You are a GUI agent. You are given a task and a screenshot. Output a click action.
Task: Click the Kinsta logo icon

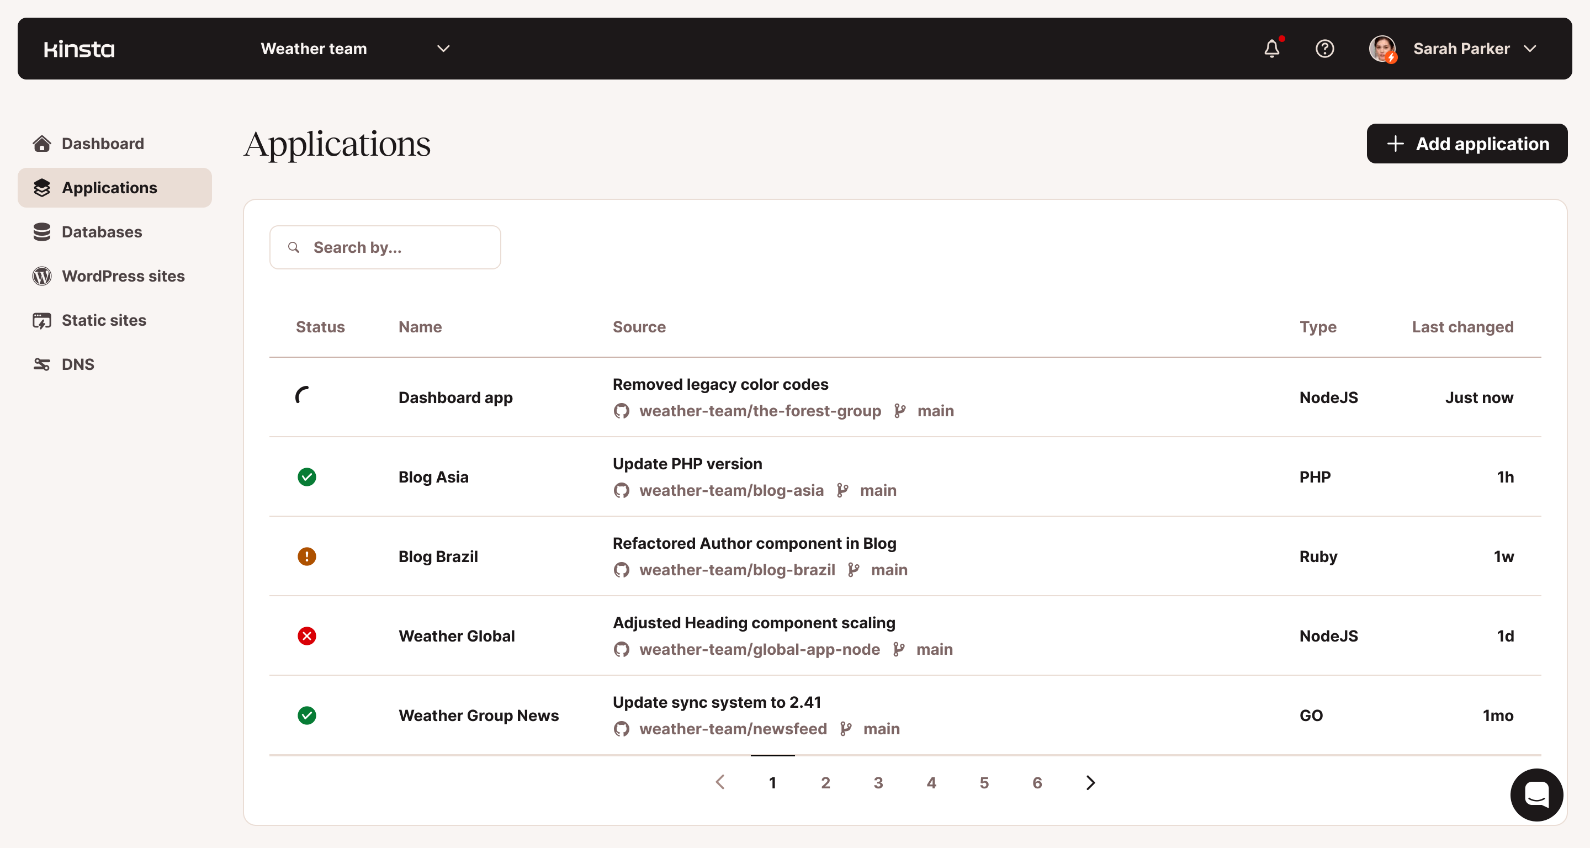pos(79,47)
